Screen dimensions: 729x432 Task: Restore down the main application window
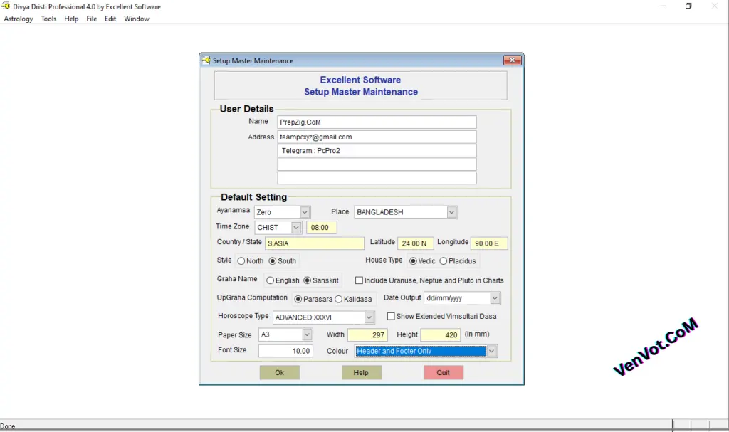point(688,6)
